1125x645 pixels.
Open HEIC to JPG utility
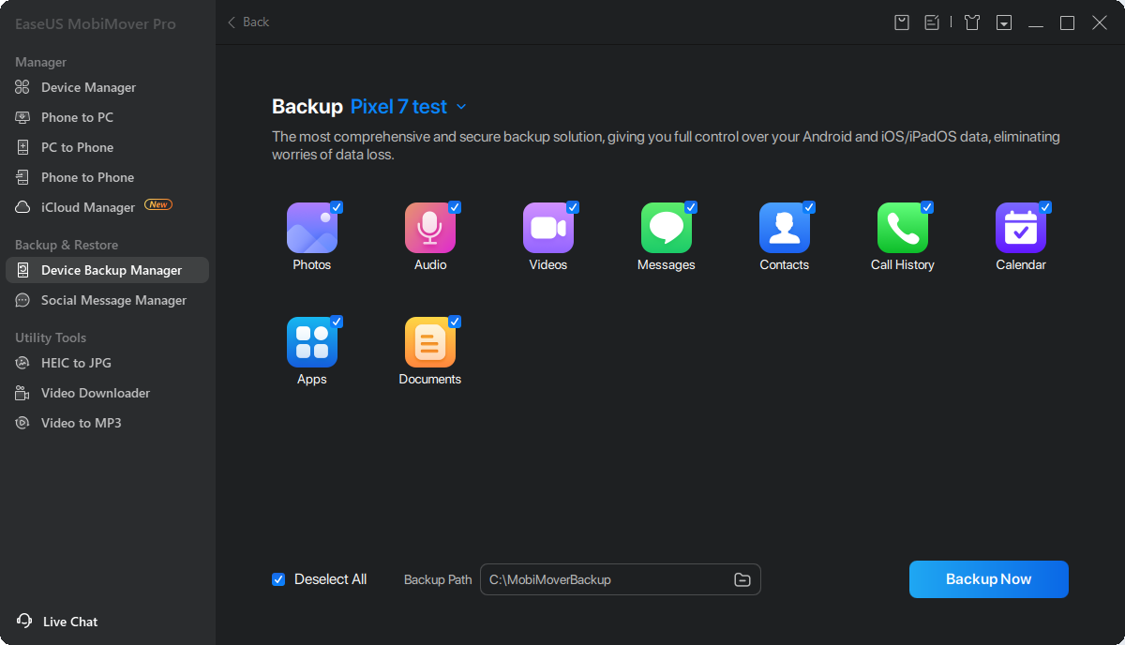click(x=107, y=363)
